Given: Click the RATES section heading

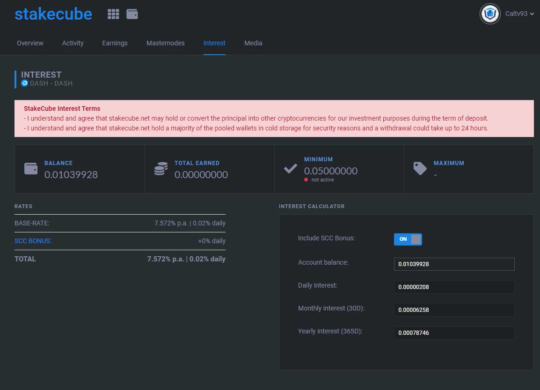Looking at the screenshot, I should pos(23,206).
